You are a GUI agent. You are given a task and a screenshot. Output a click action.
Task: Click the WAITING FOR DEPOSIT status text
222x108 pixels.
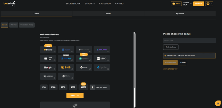tap(170, 69)
